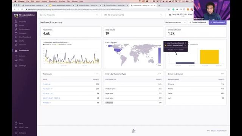This screenshot has width=242, height=136.
Task: Switch to the Sentry Measurement browser tab
Action: 61,5
